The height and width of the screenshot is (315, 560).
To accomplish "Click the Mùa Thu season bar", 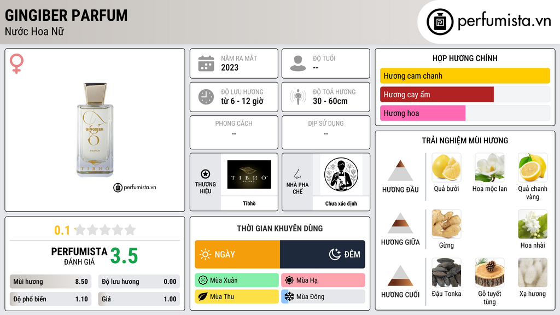I will coord(237,296).
